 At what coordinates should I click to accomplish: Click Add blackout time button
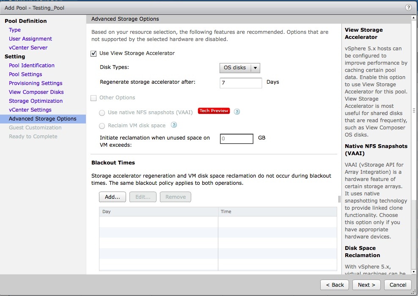113,197
